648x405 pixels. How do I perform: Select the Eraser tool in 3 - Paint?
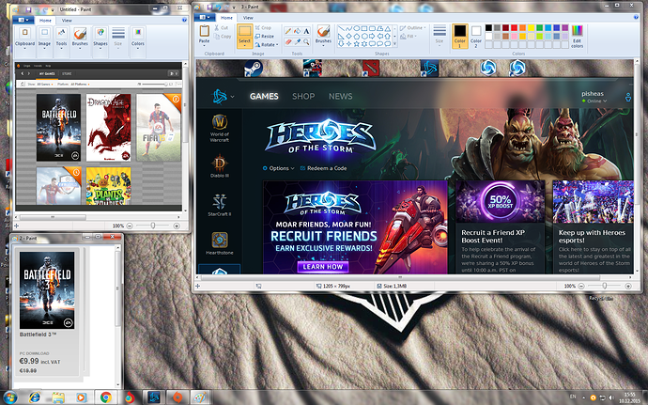click(x=288, y=41)
